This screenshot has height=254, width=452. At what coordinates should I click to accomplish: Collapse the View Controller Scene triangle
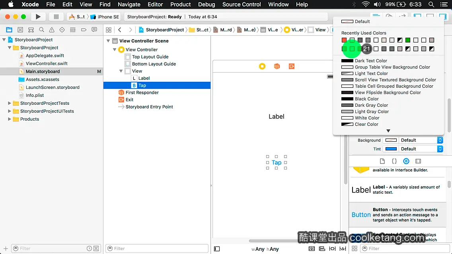(x=108, y=41)
